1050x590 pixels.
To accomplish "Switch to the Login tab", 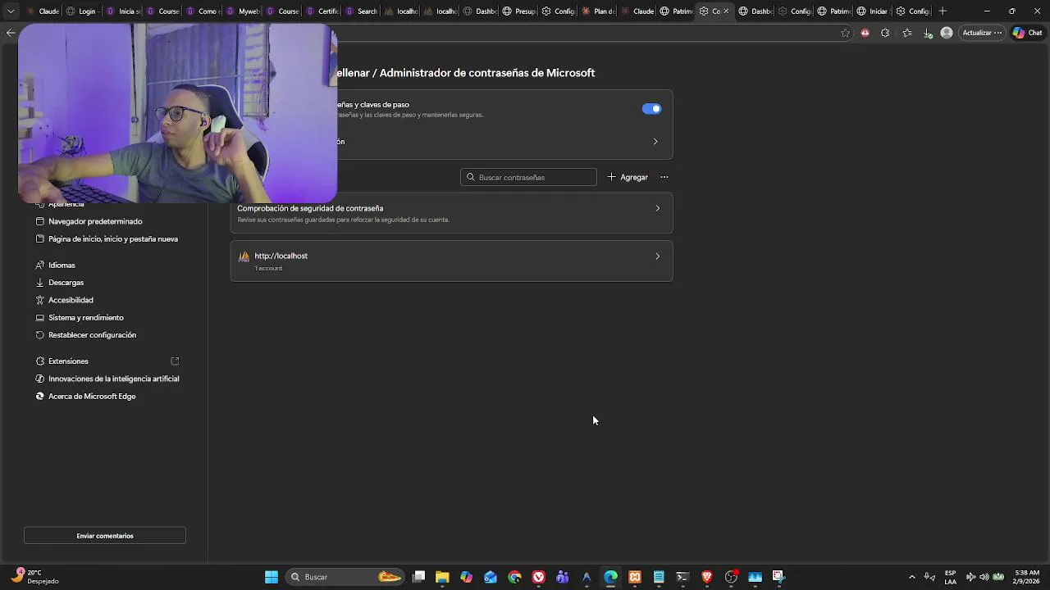I will (x=81, y=11).
